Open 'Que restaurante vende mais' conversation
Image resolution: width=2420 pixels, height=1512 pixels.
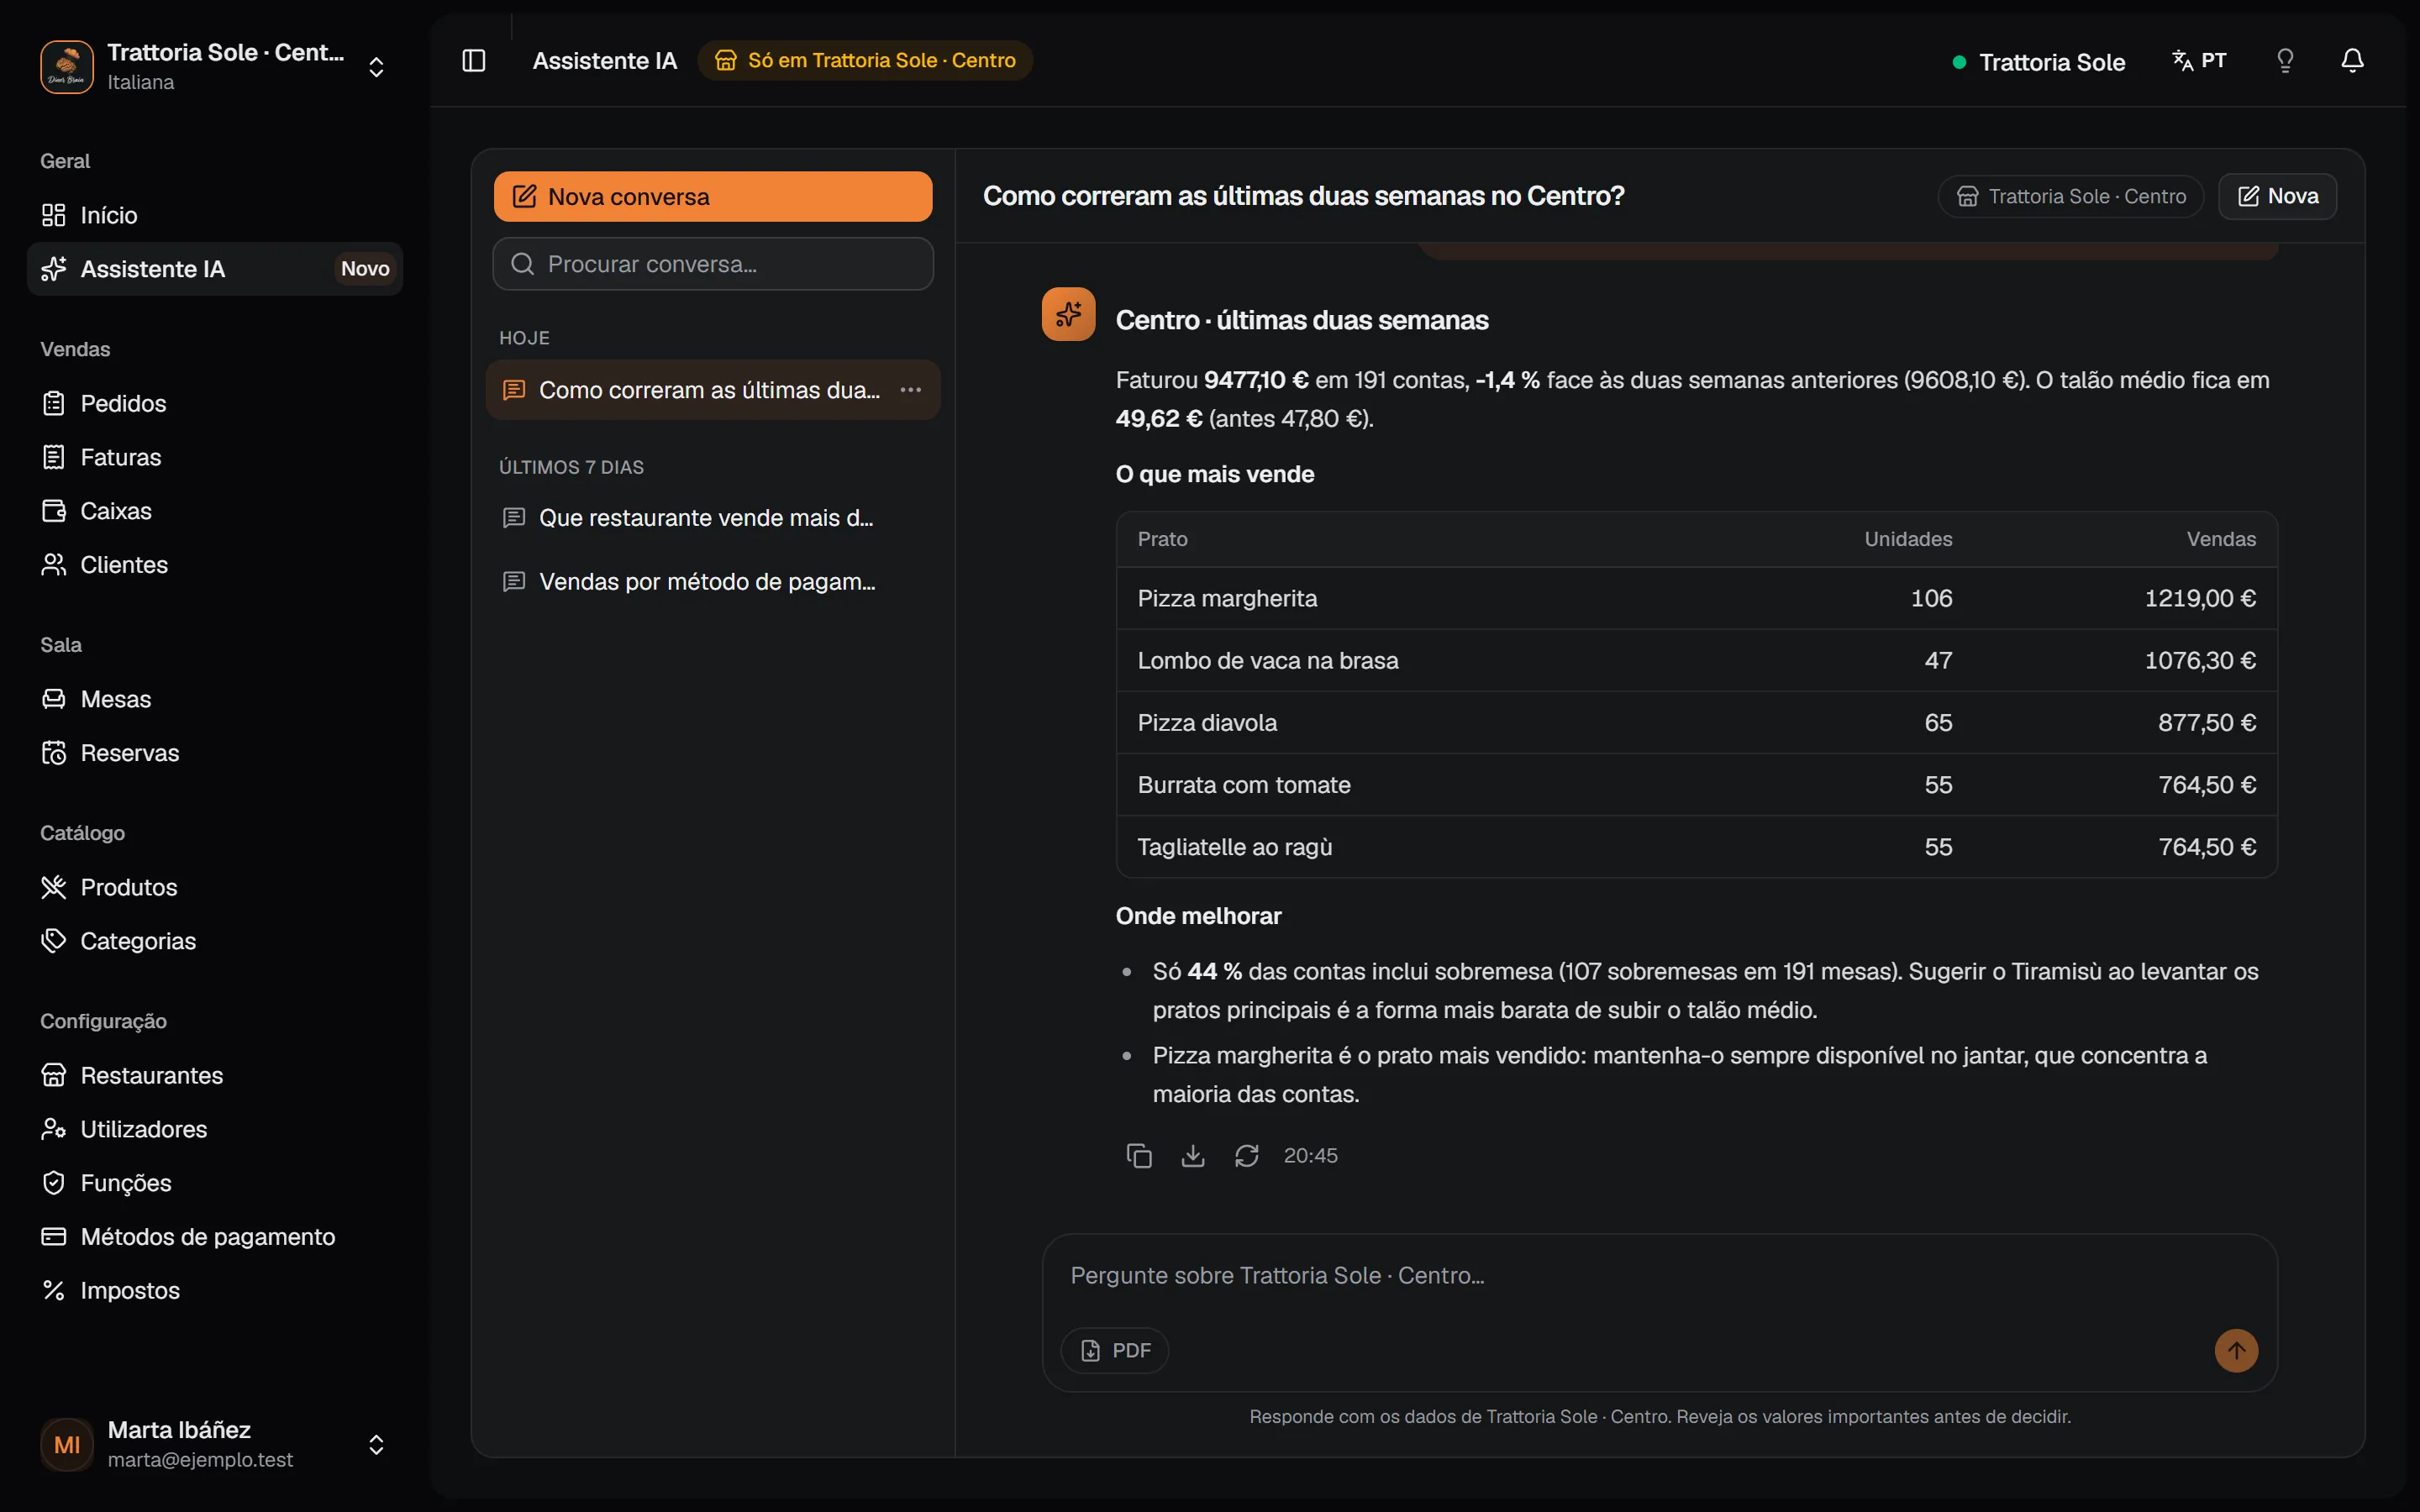point(713,518)
